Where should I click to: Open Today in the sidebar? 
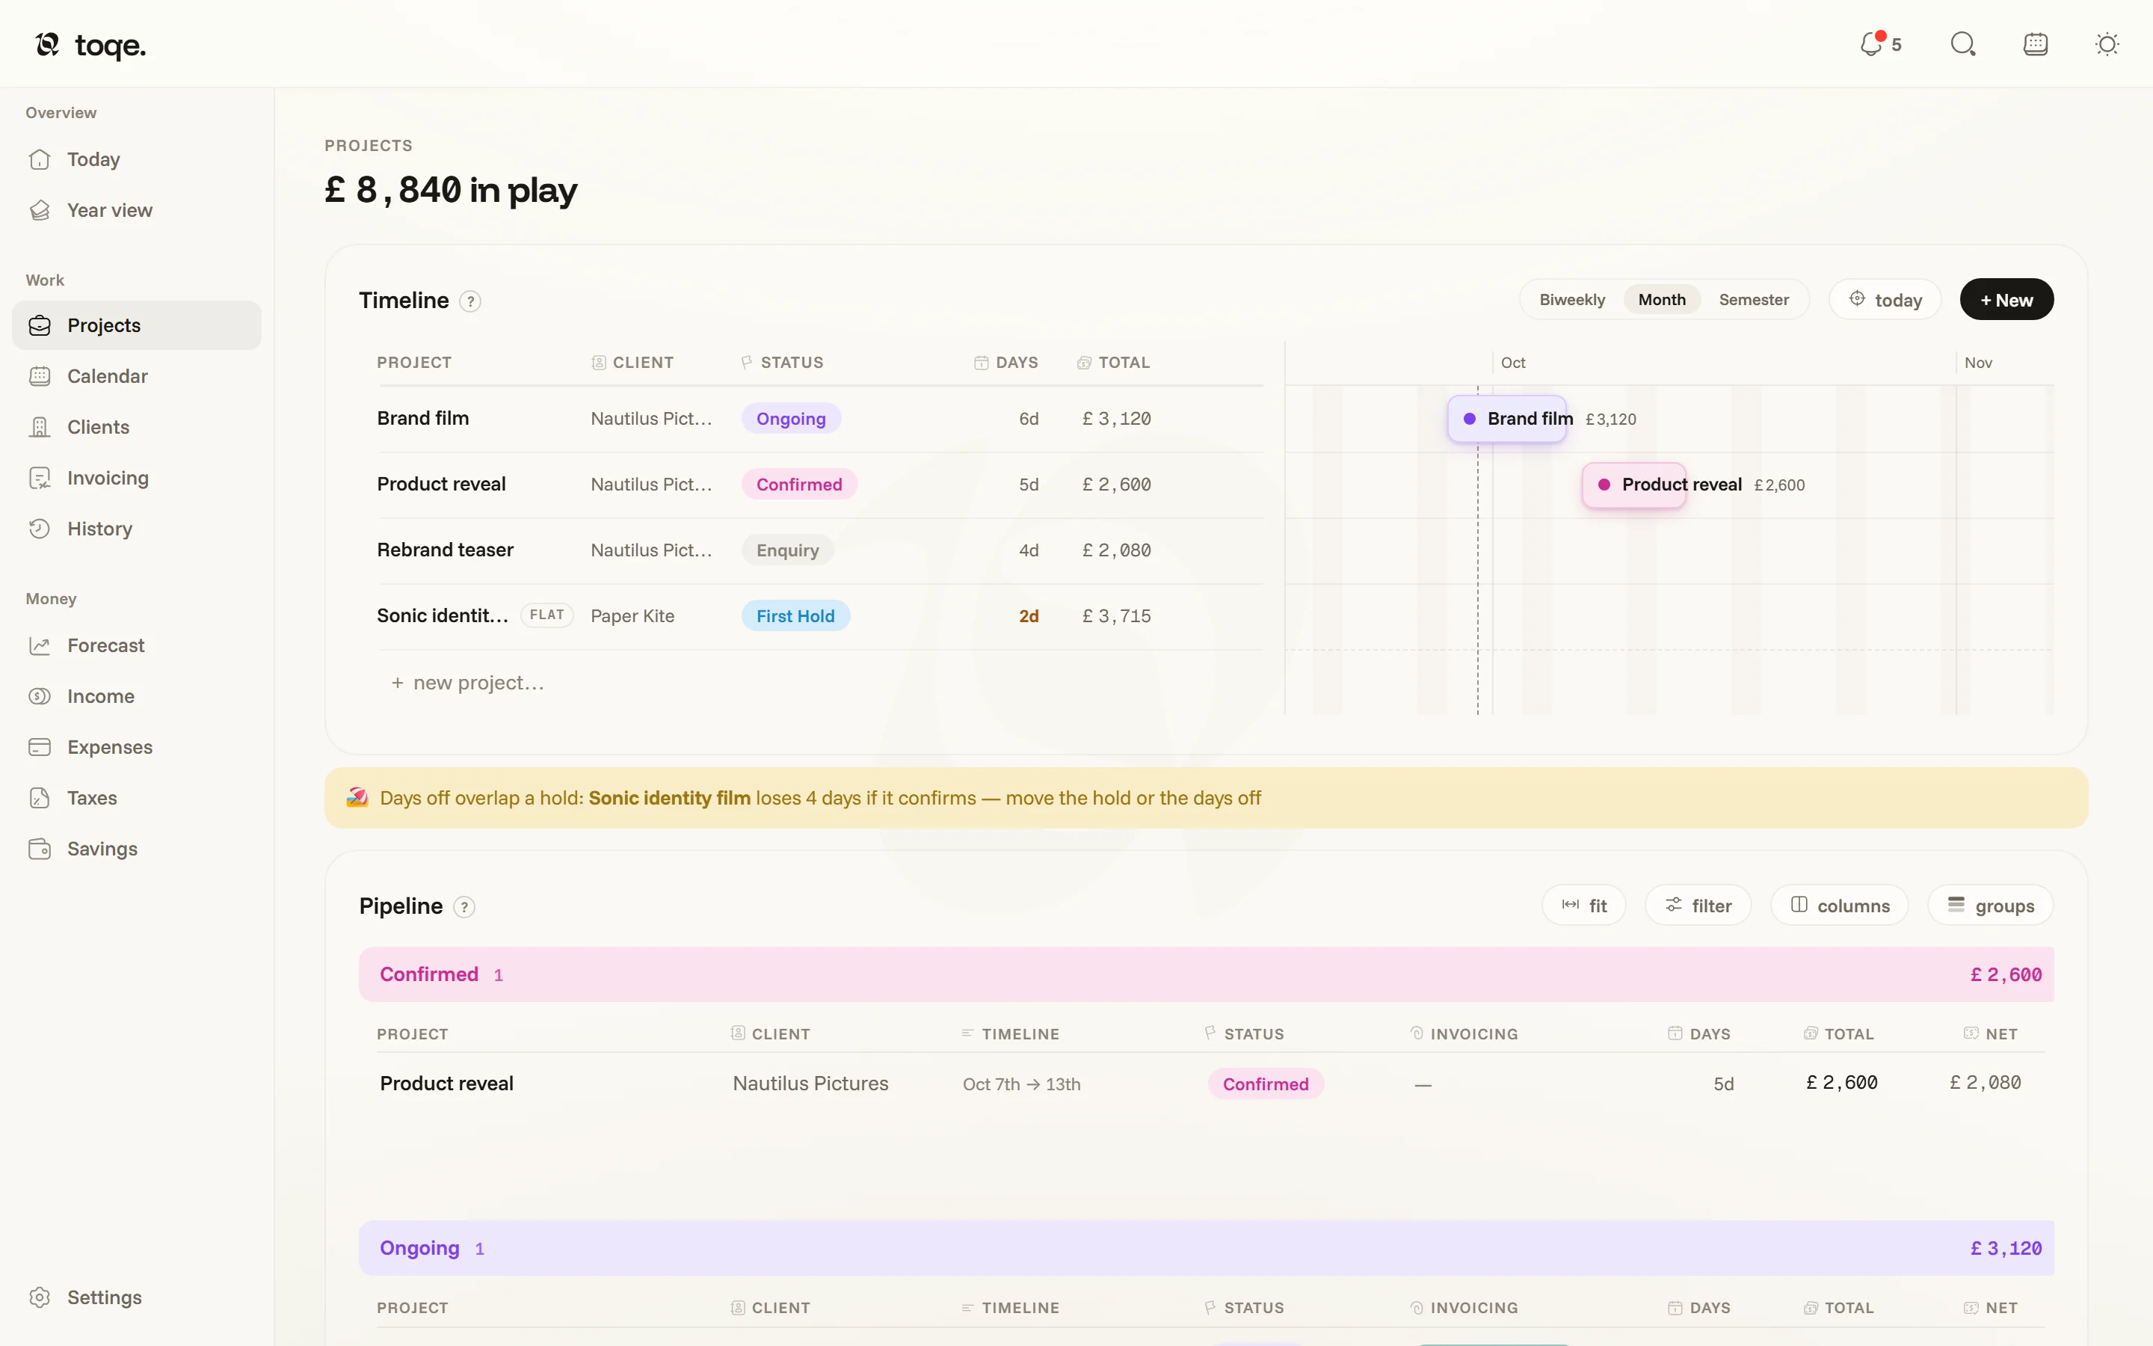136,159
